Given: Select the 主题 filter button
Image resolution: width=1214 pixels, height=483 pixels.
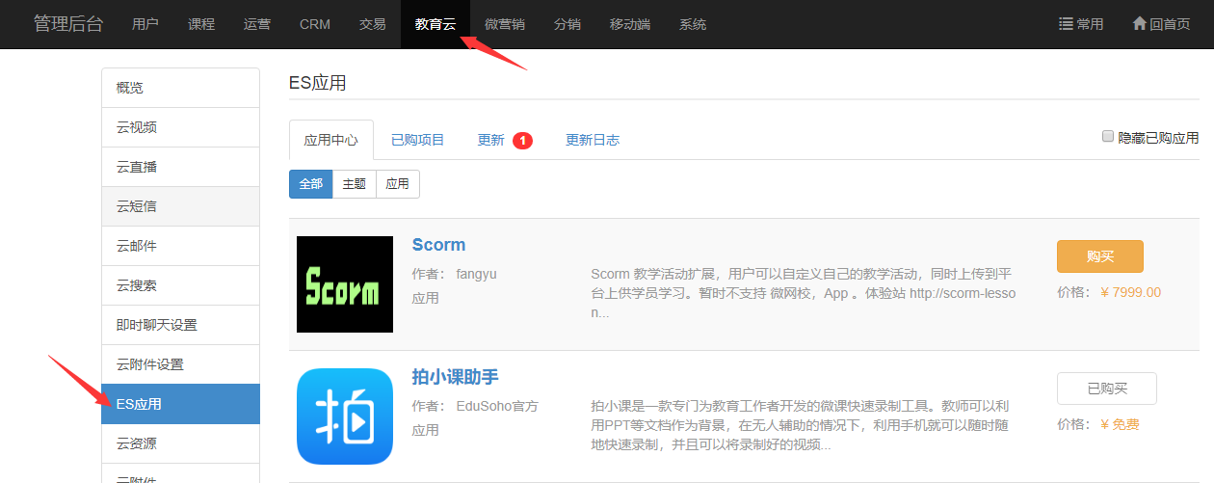Looking at the screenshot, I should pyautogui.click(x=354, y=184).
